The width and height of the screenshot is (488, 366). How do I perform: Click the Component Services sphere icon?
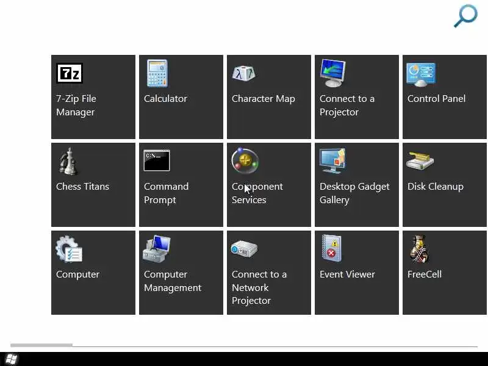pyautogui.click(x=245, y=160)
